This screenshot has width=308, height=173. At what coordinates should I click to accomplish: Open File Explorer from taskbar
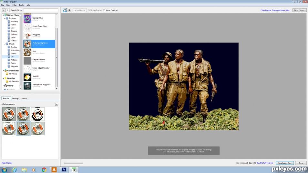24,170
